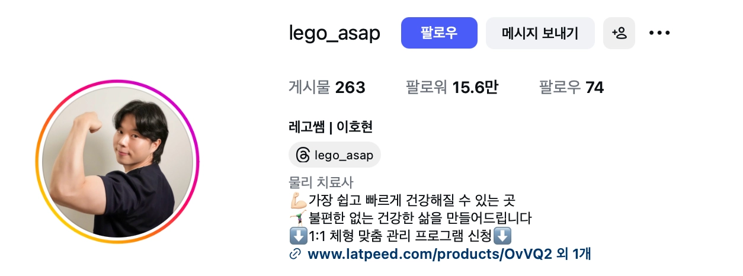Open 메시지 보내기 to send a message
This screenshot has width=743, height=276.
click(x=540, y=33)
